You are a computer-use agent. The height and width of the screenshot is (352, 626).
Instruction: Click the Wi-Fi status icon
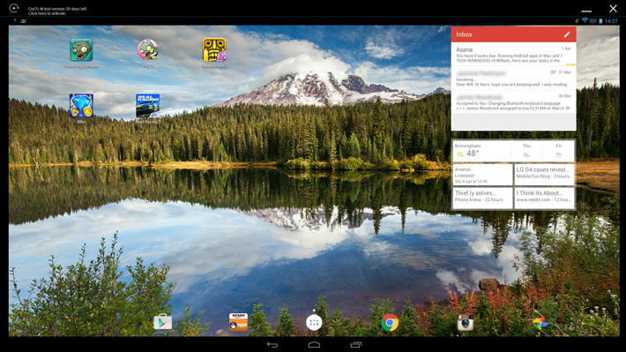pos(585,21)
